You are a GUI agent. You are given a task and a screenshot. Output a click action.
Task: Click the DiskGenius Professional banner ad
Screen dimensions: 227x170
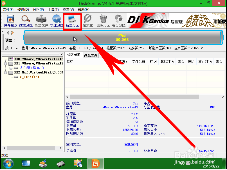click(x=176, y=21)
